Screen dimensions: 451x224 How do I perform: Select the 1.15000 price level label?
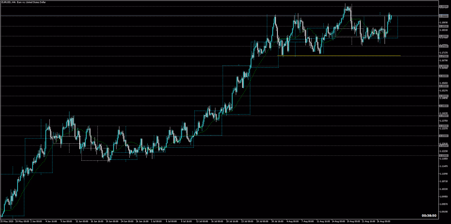tap(444, 96)
